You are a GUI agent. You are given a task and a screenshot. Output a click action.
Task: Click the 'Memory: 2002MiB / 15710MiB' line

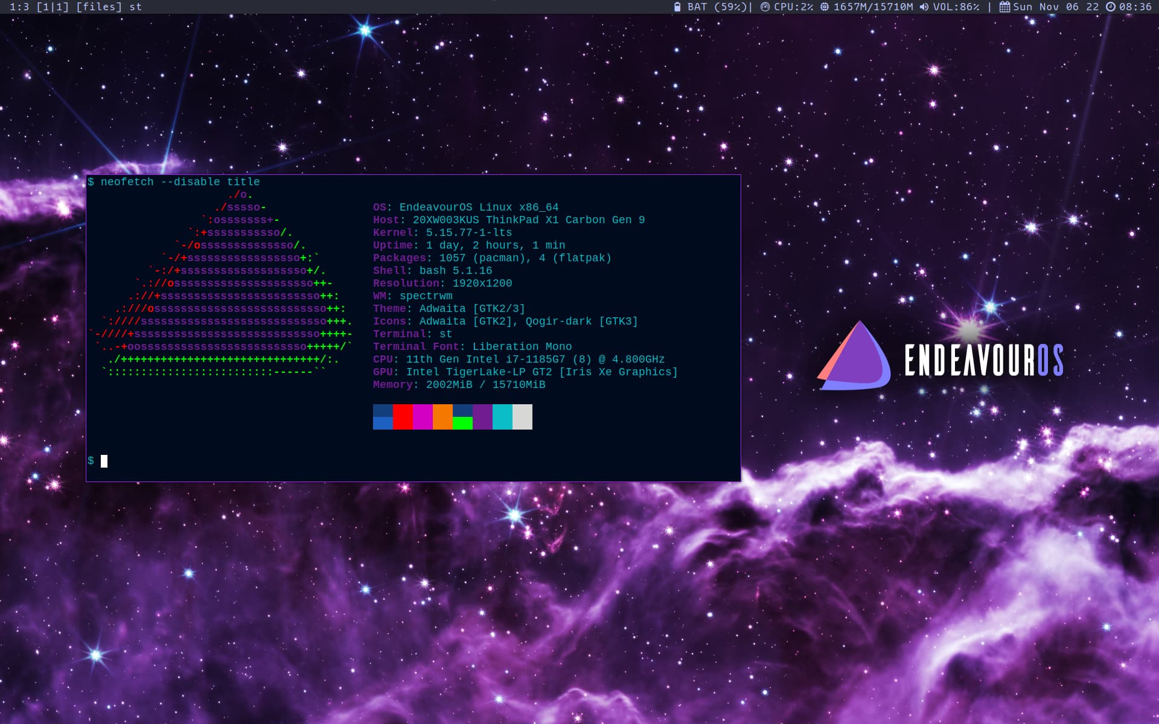[459, 384]
